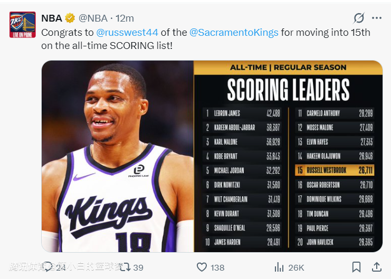Viewport: 391px width, 279px height.
Task: Click the repost arrows icon
Action: (x=126, y=267)
